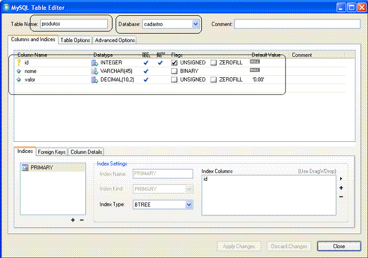Screen dimensions: 368x258
Task: Click the primary key icon beside id
Action: click(19, 63)
